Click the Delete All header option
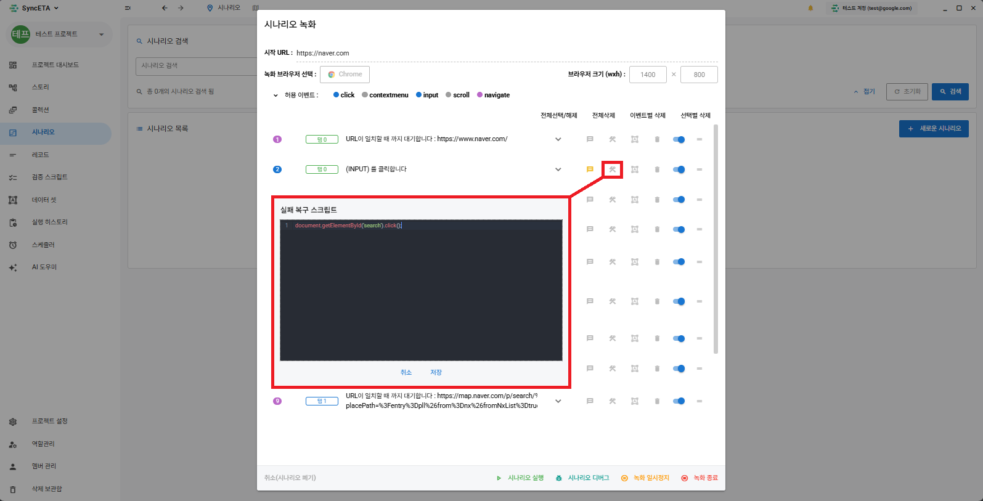Image resolution: width=983 pixels, height=501 pixels. tap(603, 115)
